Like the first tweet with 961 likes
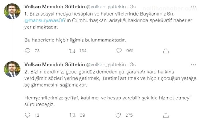The image size is (202, 121). tap(119, 51)
